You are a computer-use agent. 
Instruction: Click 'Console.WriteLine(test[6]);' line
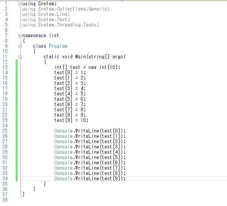90,162
